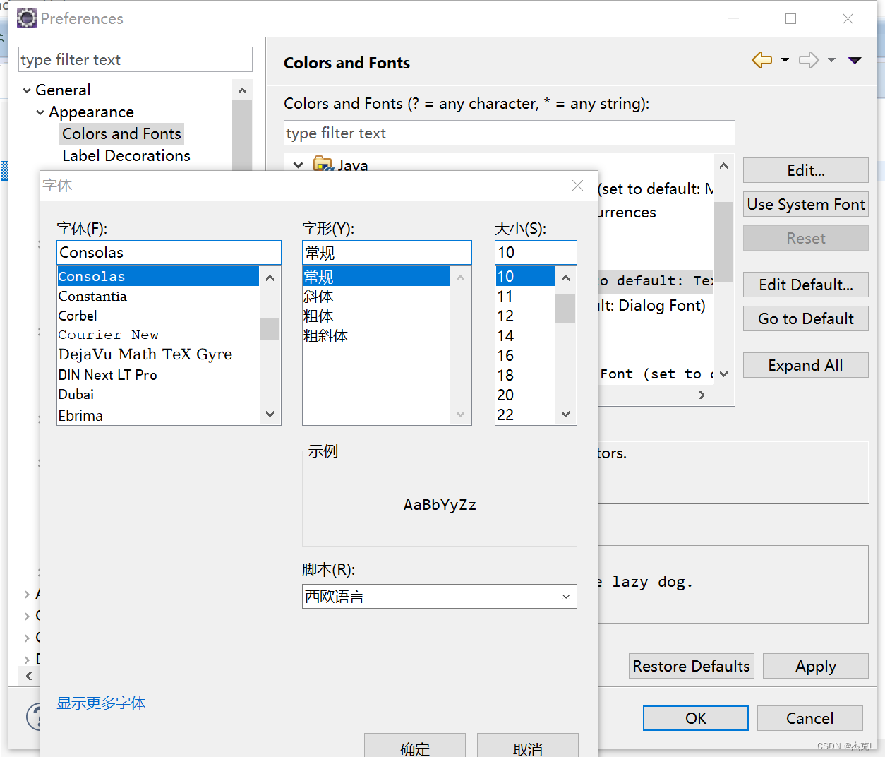The width and height of the screenshot is (885, 757).
Task: Click the Apply button
Action: pyautogui.click(x=816, y=666)
